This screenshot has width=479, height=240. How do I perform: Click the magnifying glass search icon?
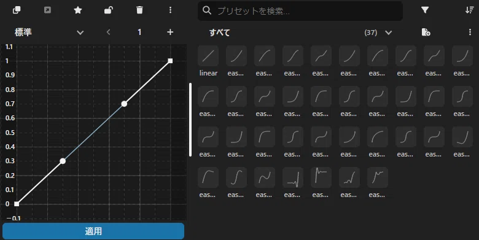207,10
